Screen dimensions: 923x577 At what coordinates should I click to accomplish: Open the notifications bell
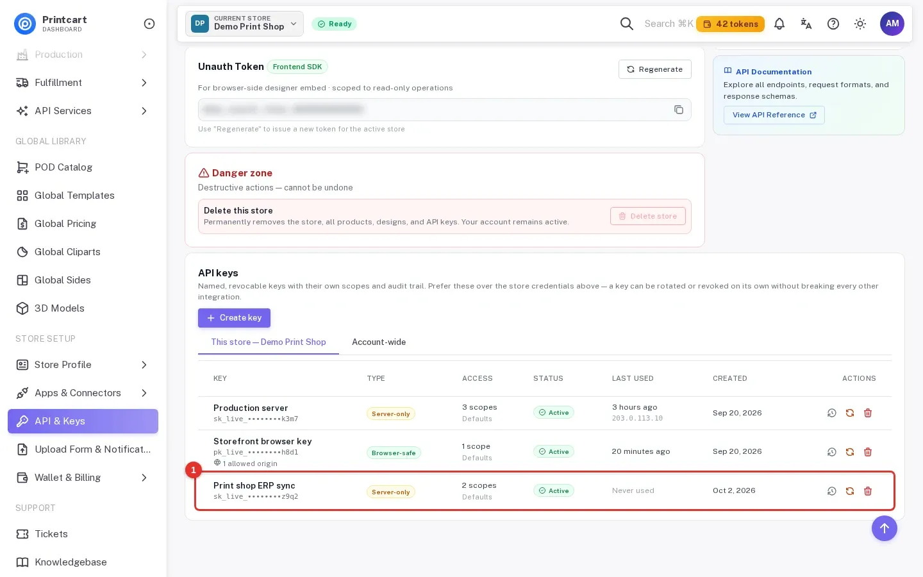[779, 24]
